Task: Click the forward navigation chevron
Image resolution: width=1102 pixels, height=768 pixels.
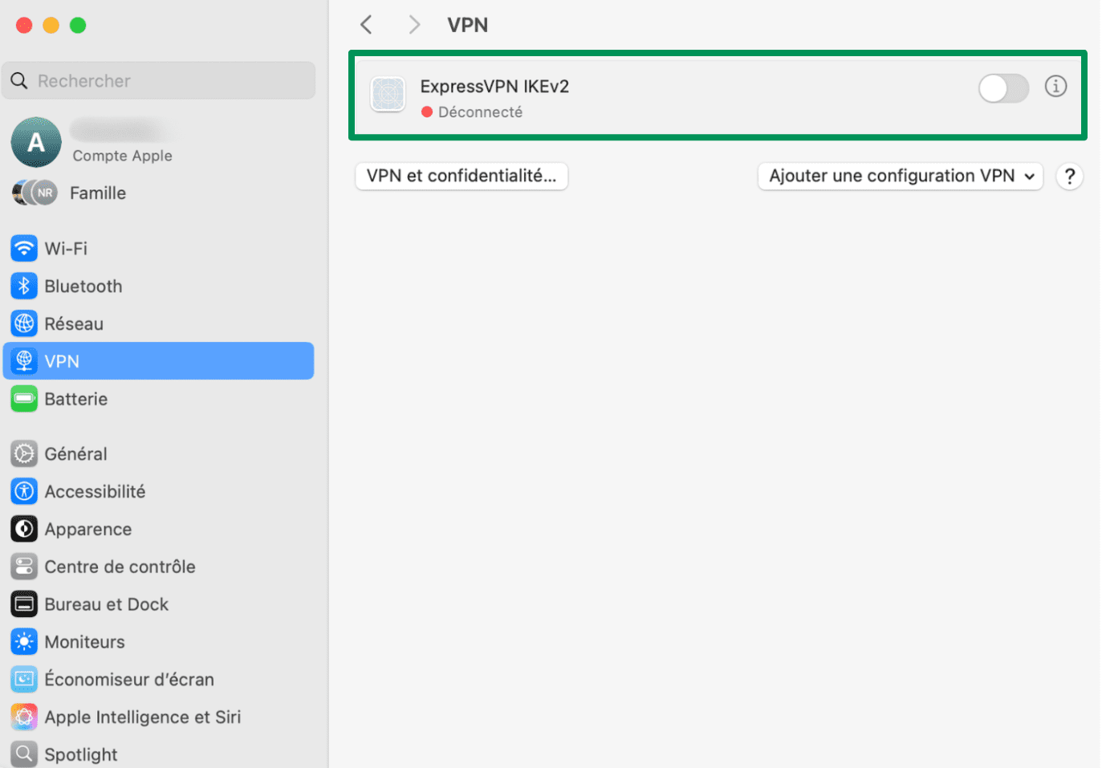Action: point(414,24)
